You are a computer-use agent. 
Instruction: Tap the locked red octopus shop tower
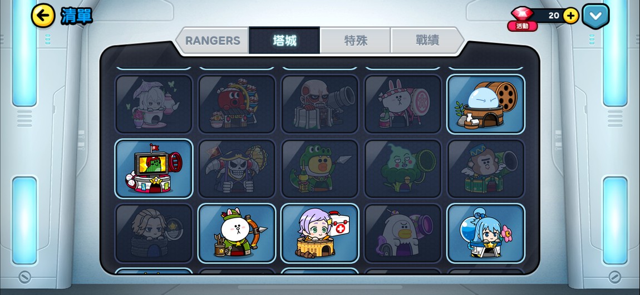point(237,104)
